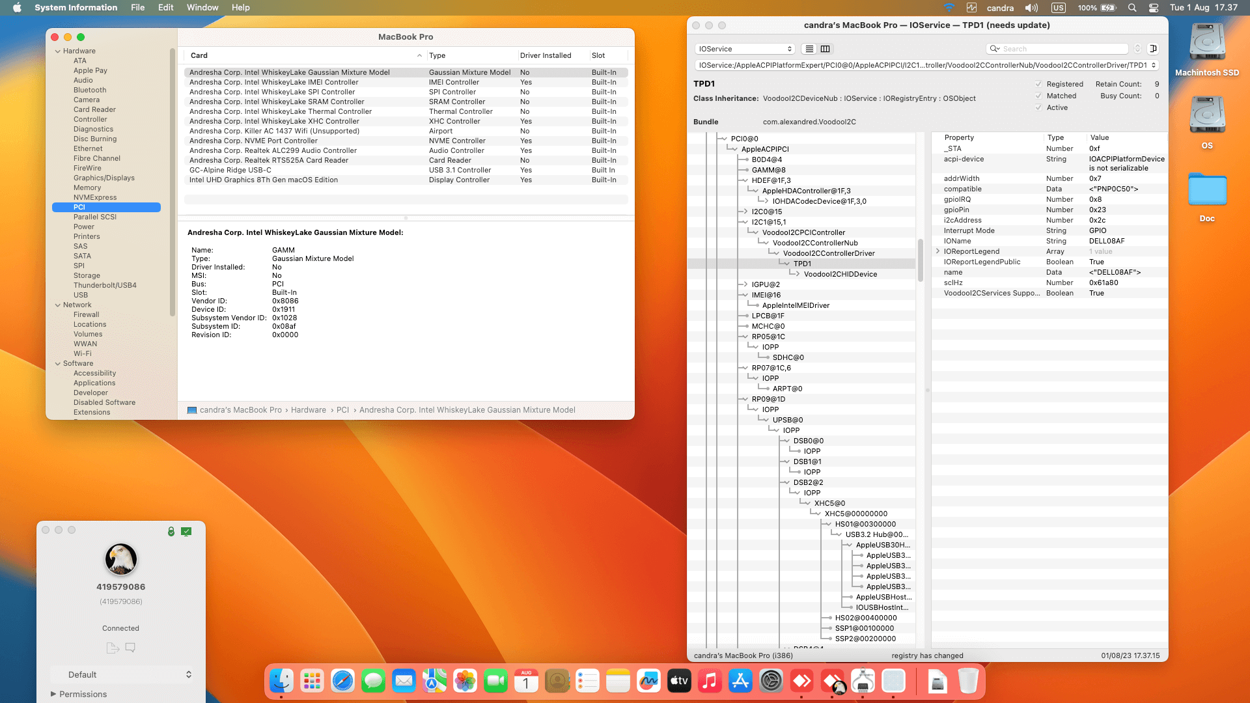Open FaceTime in the Dock
This screenshot has height=703, width=1250.
pyautogui.click(x=495, y=681)
